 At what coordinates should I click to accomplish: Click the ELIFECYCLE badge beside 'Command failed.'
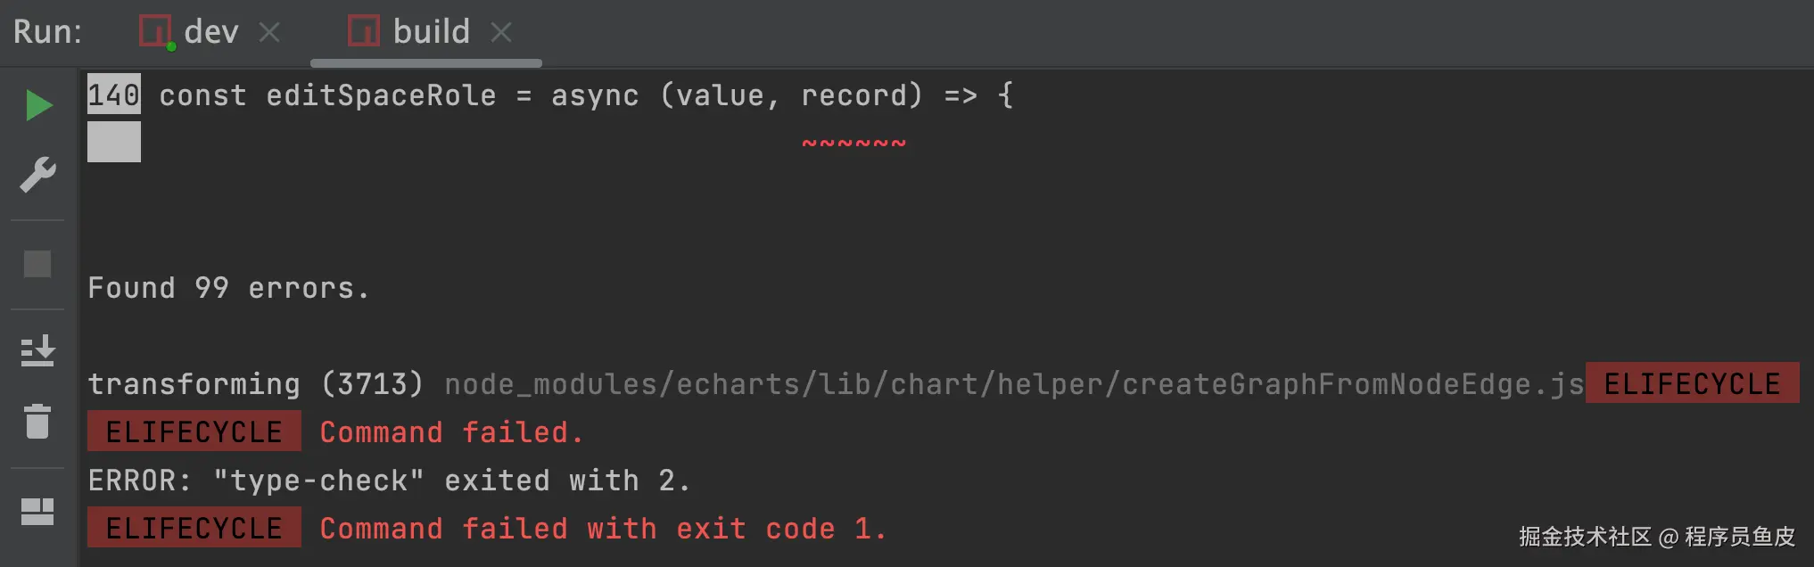[194, 432]
